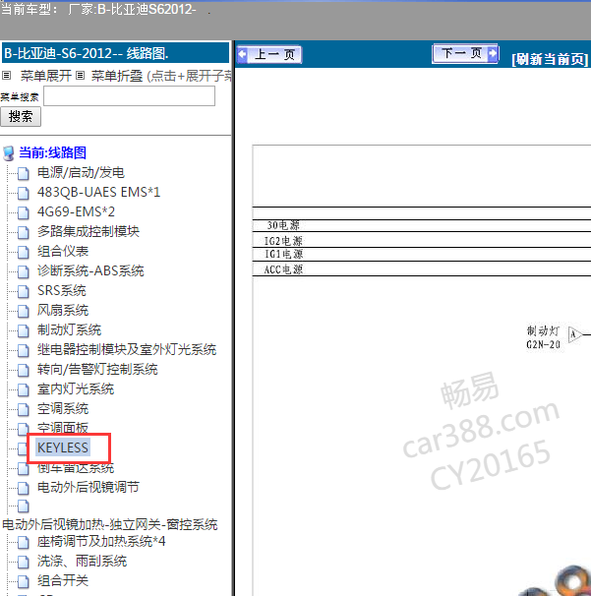Click page icon next to 转向/告警灯控制系统
This screenshot has width=591, height=596.
tap(24, 370)
